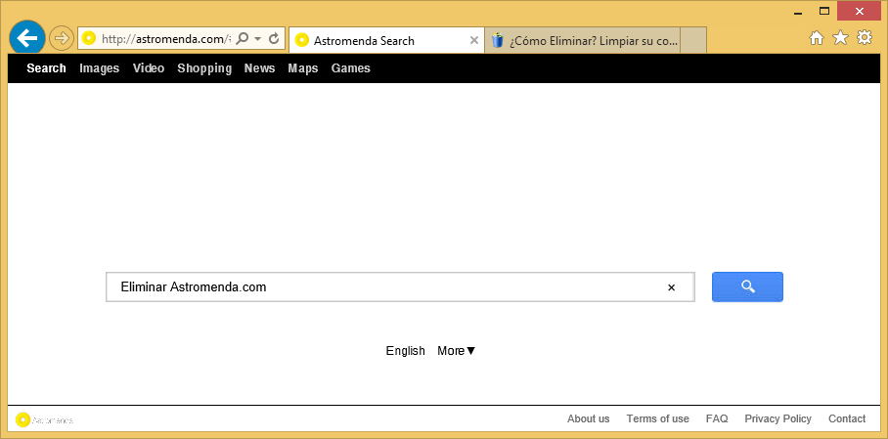The height and width of the screenshot is (439, 888).
Task: Open Favorites with the star icon
Action: coord(840,38)
